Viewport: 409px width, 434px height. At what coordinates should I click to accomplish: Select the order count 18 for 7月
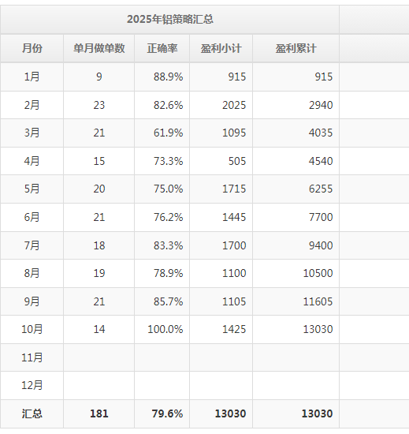click(x=99, y=245)
